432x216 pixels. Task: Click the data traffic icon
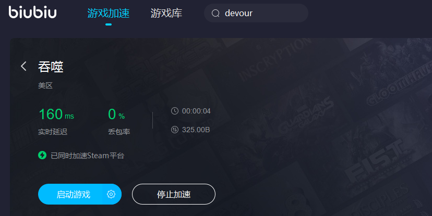(x=175, y=130)
